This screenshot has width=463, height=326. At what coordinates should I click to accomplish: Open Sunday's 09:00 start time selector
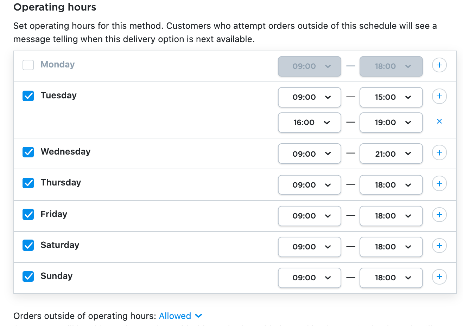pyautogui.click(x=309, y=278)
